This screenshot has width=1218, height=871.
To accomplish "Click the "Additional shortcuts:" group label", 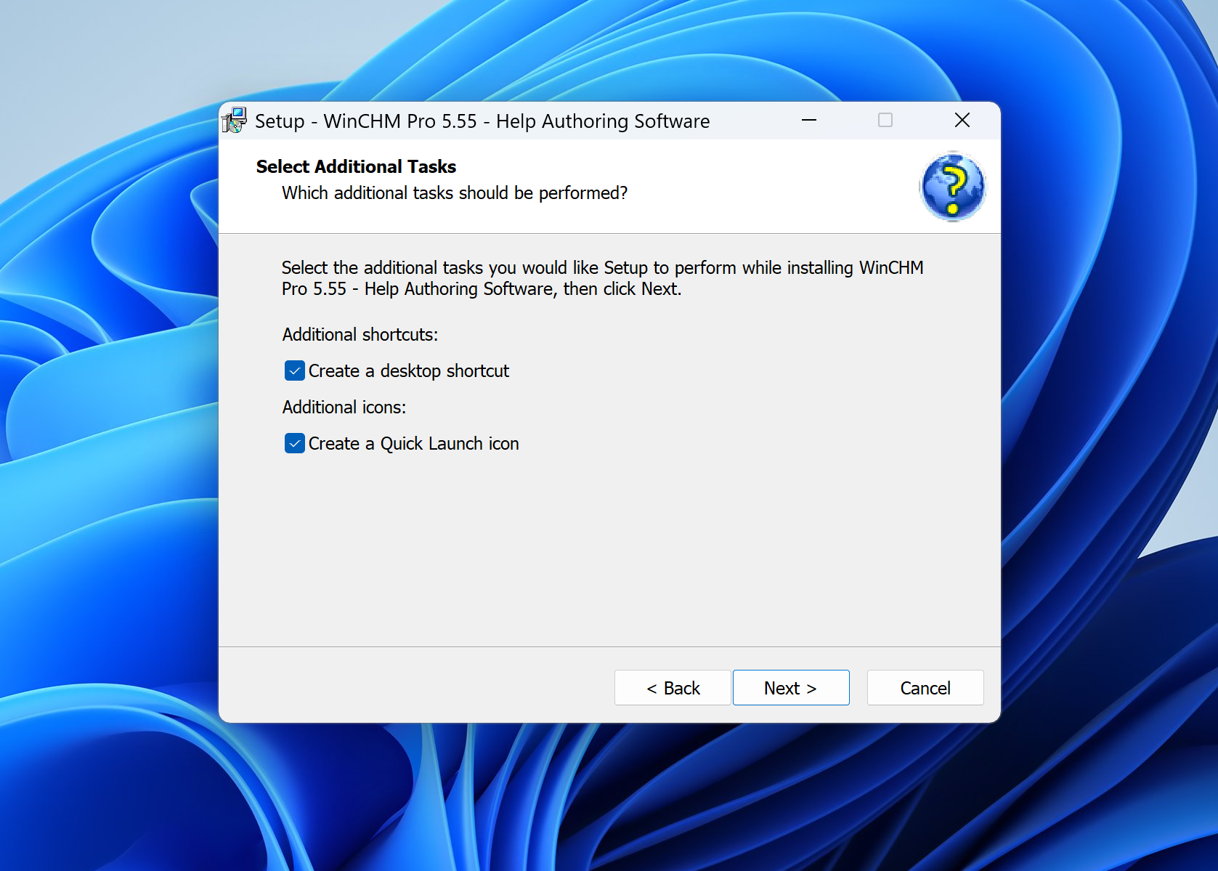I will point(360,335).
